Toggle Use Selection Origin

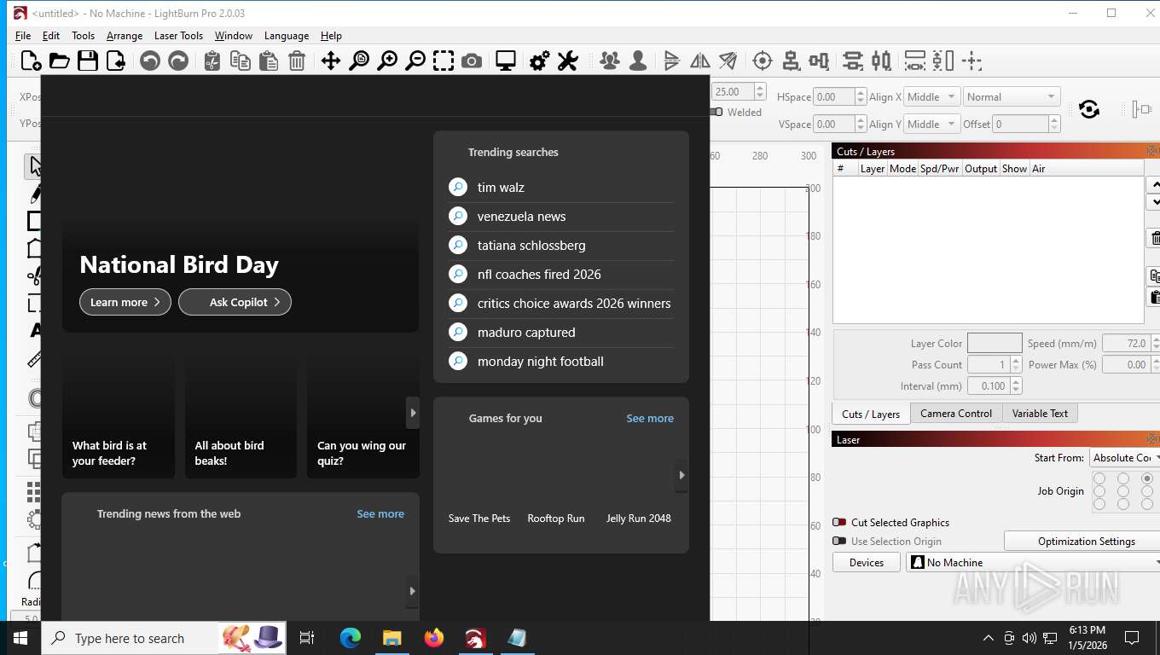pos(839,541)
